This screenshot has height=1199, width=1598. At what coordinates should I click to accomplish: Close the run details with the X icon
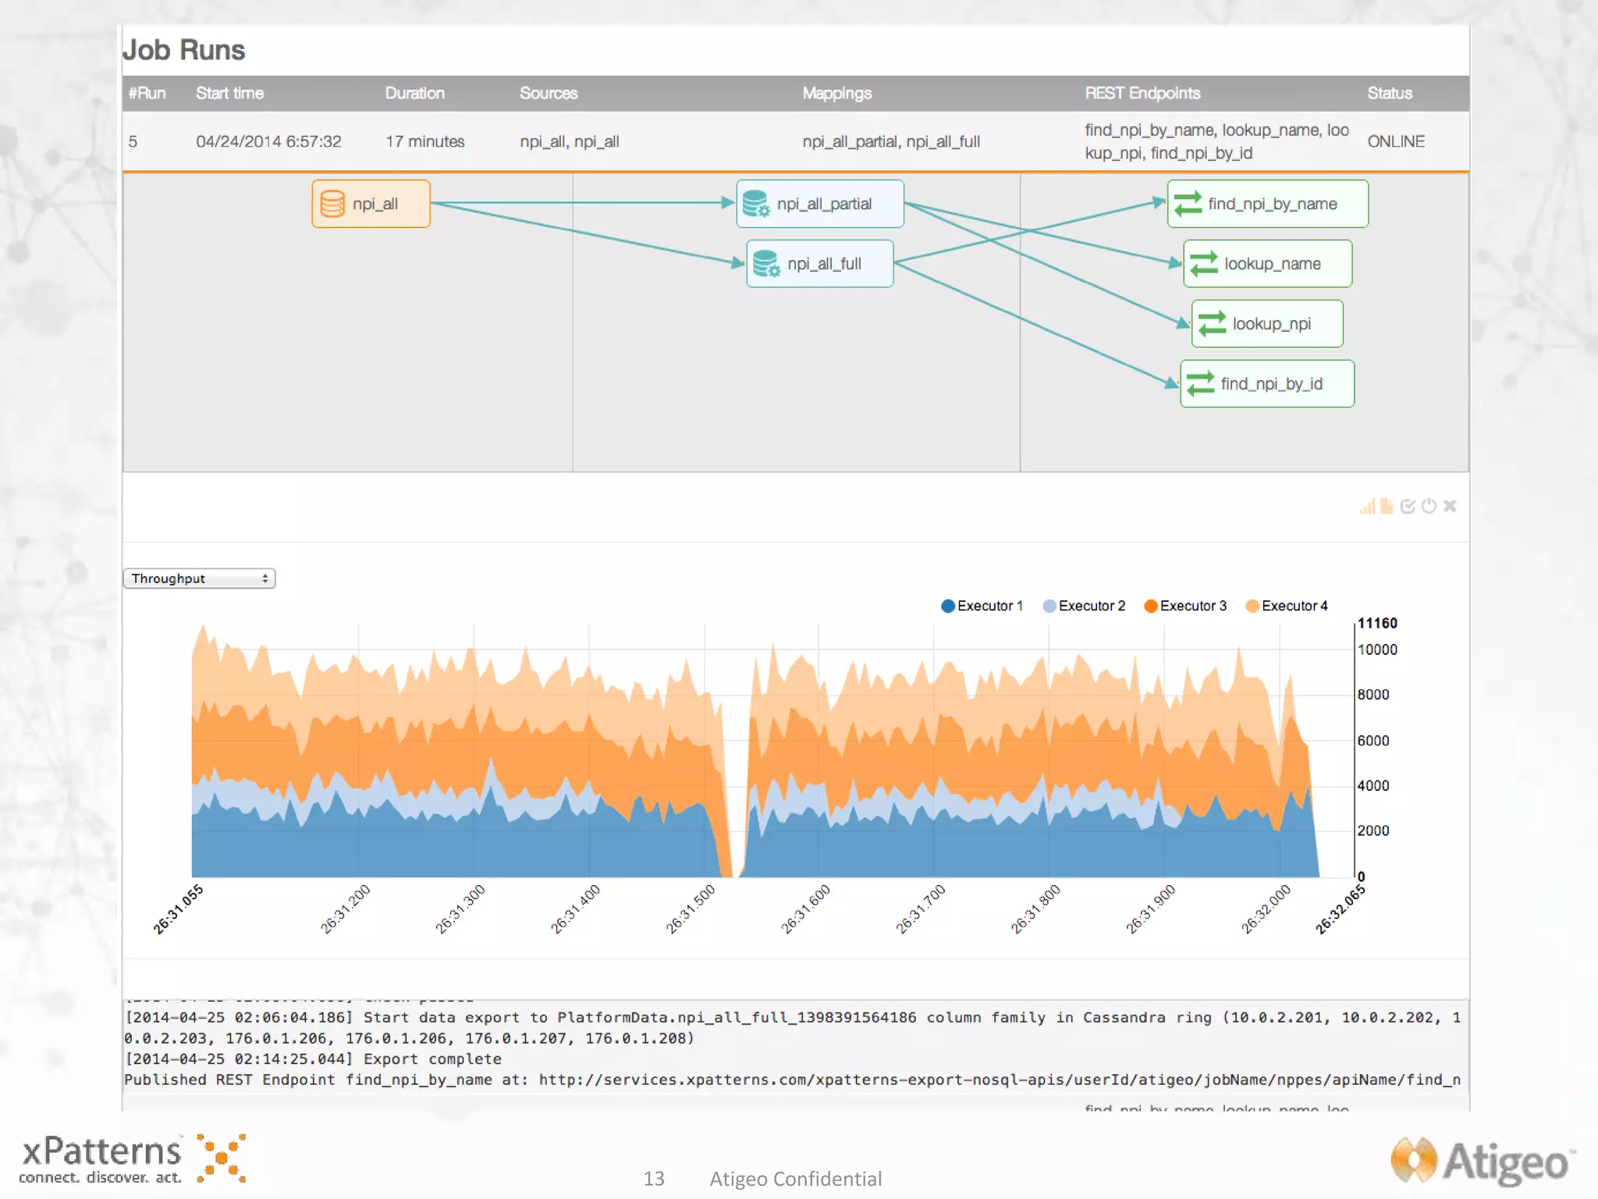1450,507
